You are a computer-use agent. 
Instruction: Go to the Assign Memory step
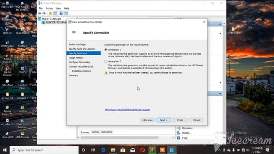(x=76, y=58)
